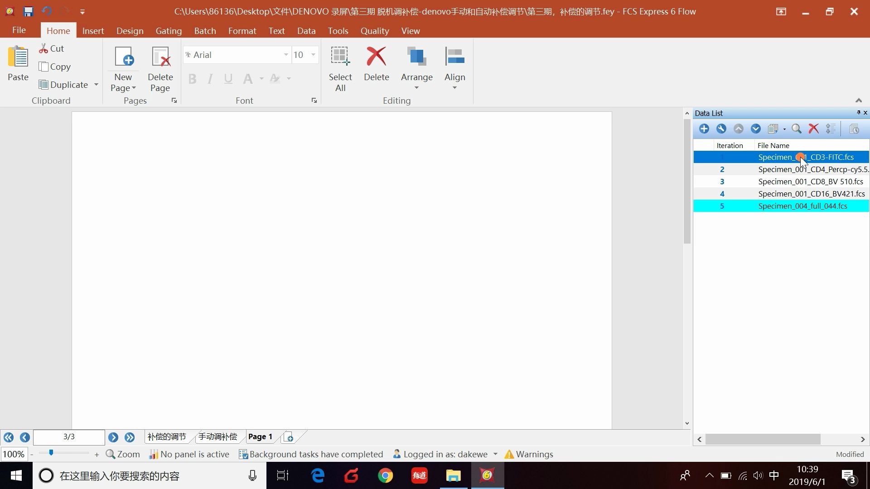Viewport: 870px width, 489px height.
Task: Open the Windows Start menu
Action: (16, 476)
